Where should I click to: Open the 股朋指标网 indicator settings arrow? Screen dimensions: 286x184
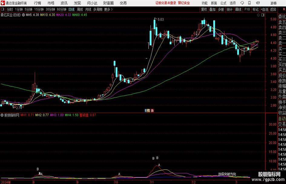pyautogui.click(x=2, y=115)
